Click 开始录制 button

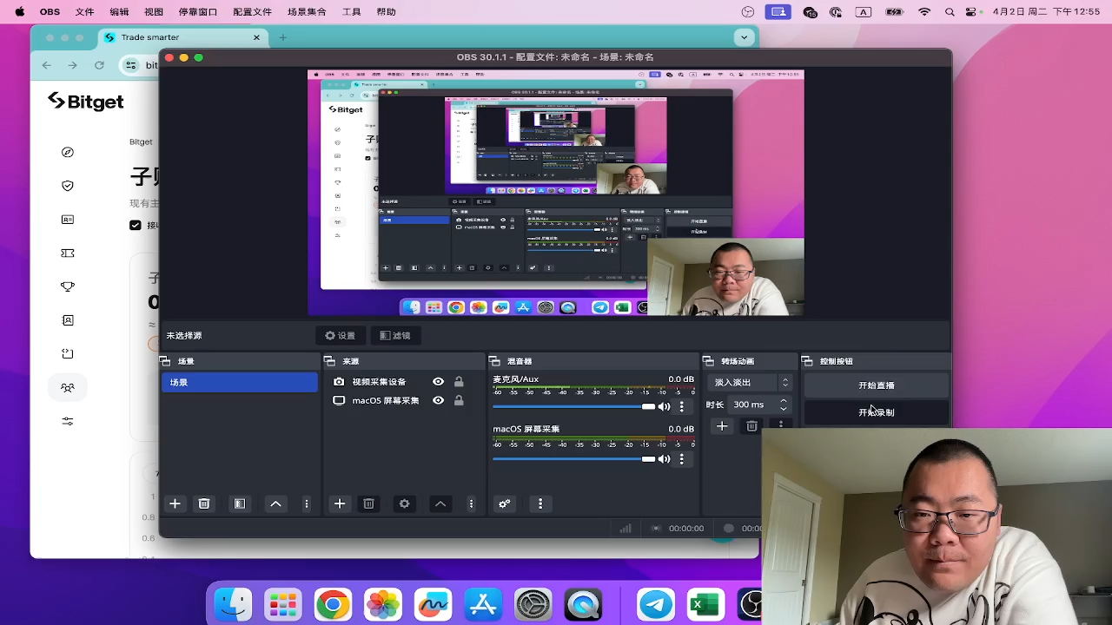pyautogui.click(x=877, y=412)
